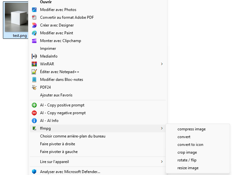The image size is (234, 175).
Task: Click the green plus AI icon
Action: coord(34,105)
